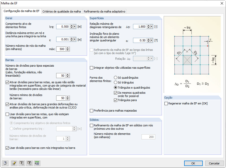Open the arrow menu next to ΔD 1.800 field

(x=151, y=27)
